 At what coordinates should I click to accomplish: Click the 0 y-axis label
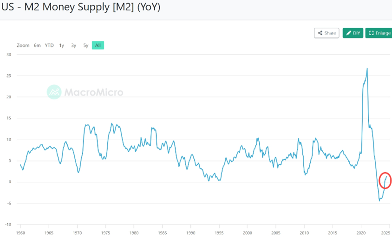point(10,182)
